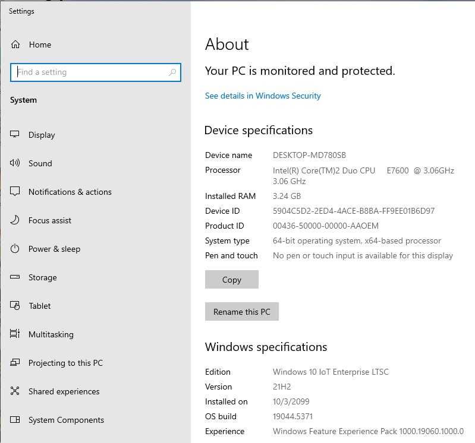Select Focus assist
Image resolution: width=475 pixels, height=443 pixels.
50,220
